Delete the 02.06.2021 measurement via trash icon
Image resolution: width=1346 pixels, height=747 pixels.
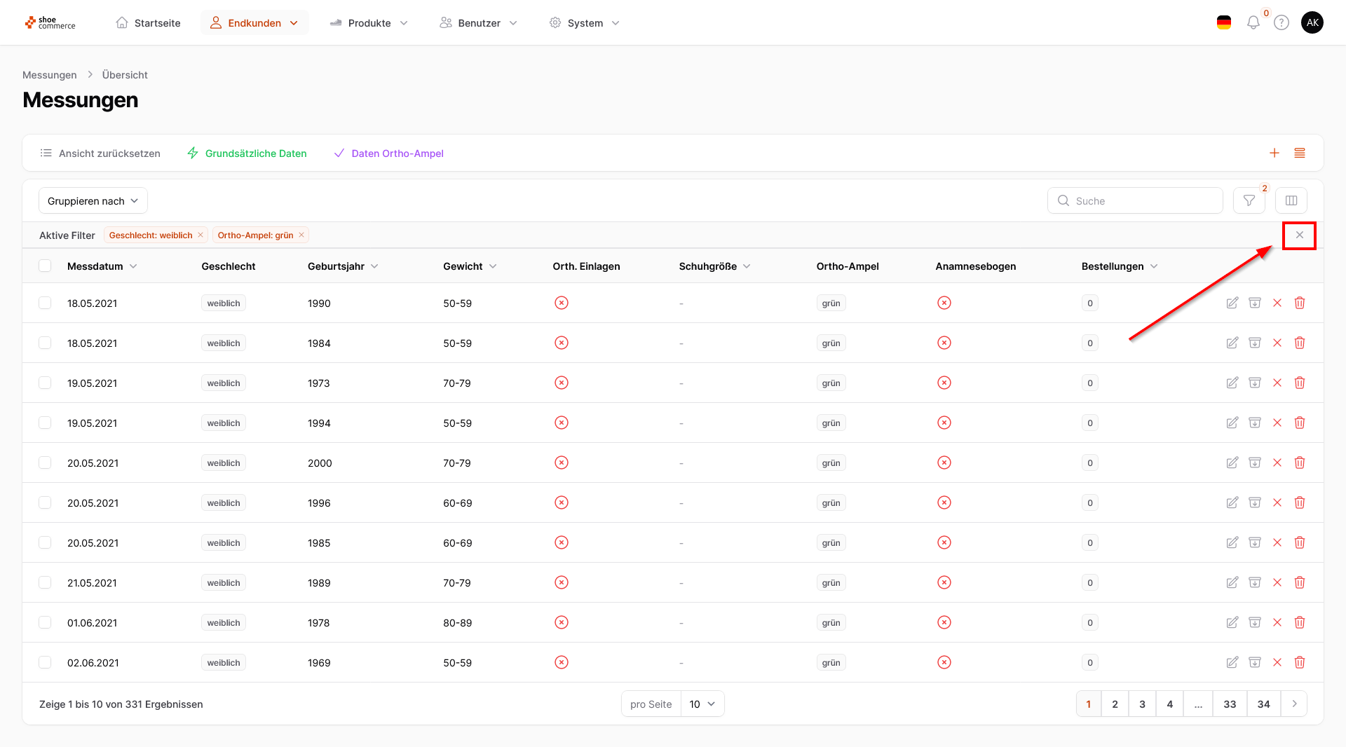point(1299,663)
